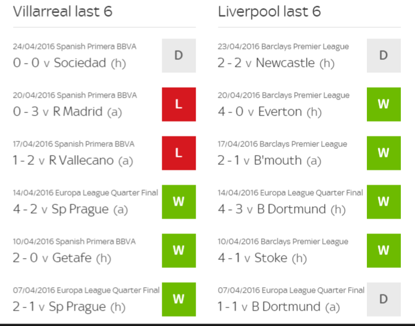Open the 4 - 3 v B Dortmund home result
Image resolution: width=415 pixels, height=326 pixels.
coord(282,209)
